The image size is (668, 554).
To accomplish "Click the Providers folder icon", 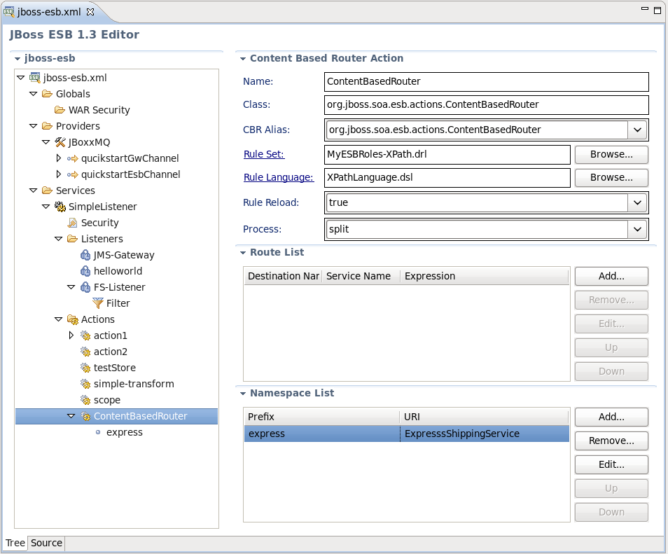I will (x=47, y=126).
